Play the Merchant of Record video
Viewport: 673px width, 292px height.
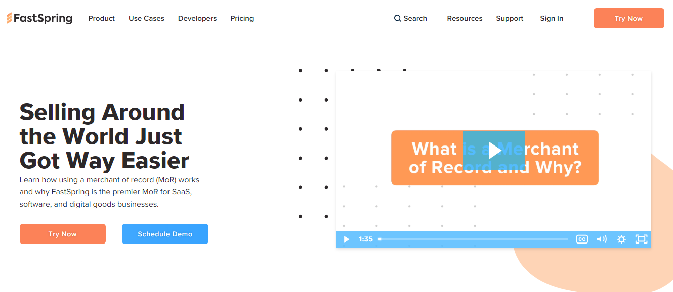[x=494, y=150]
